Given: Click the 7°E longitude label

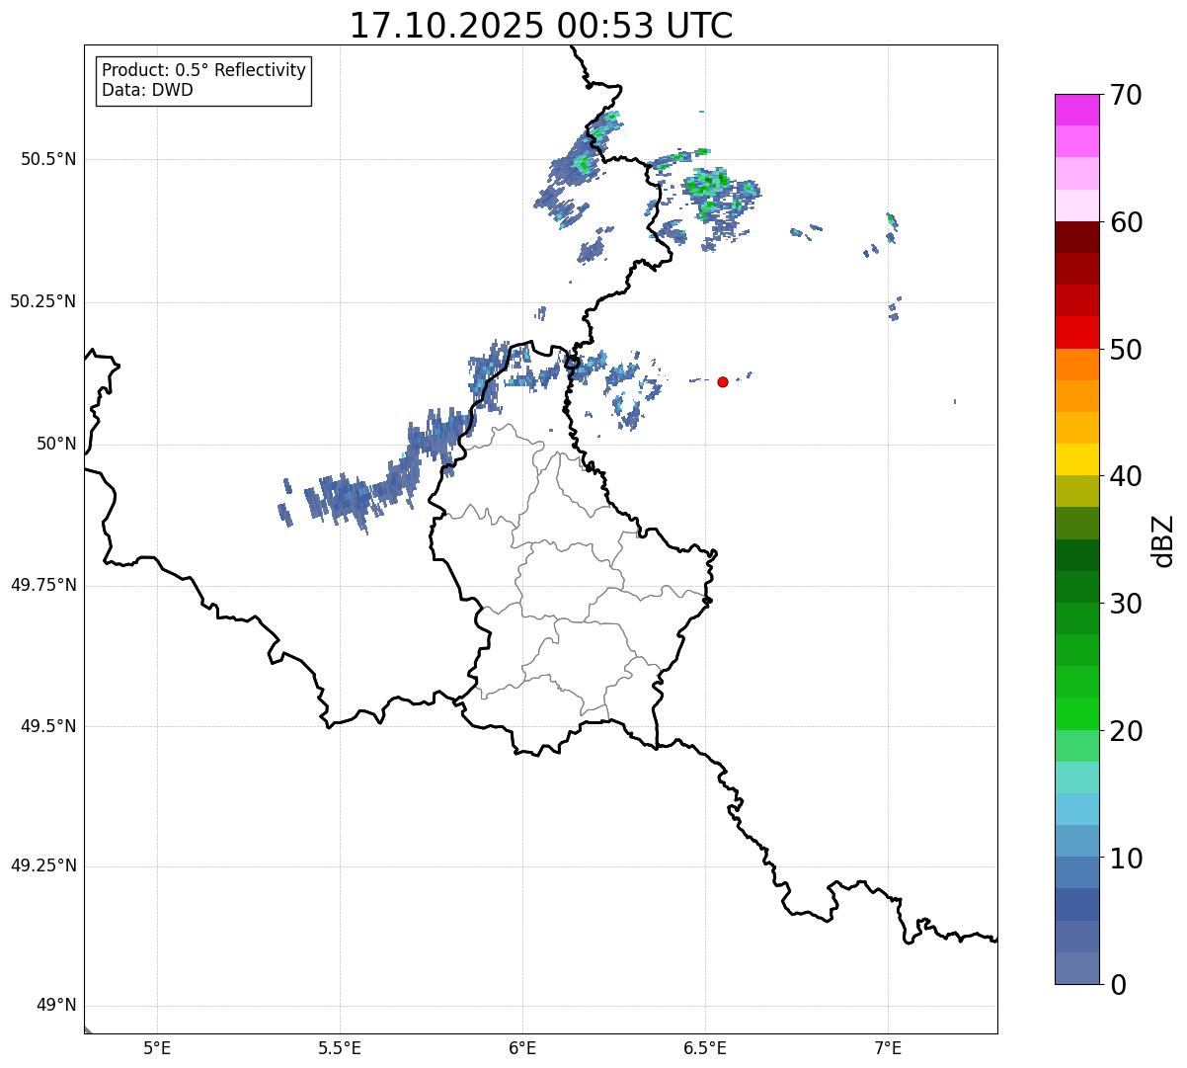Looking at the screenshot, I should pyautogui.click(x=888, y=1047).
